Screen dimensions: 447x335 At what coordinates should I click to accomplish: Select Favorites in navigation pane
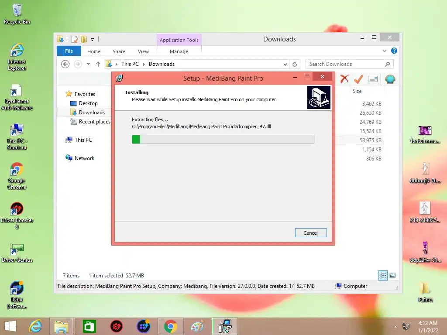(85, 94)
